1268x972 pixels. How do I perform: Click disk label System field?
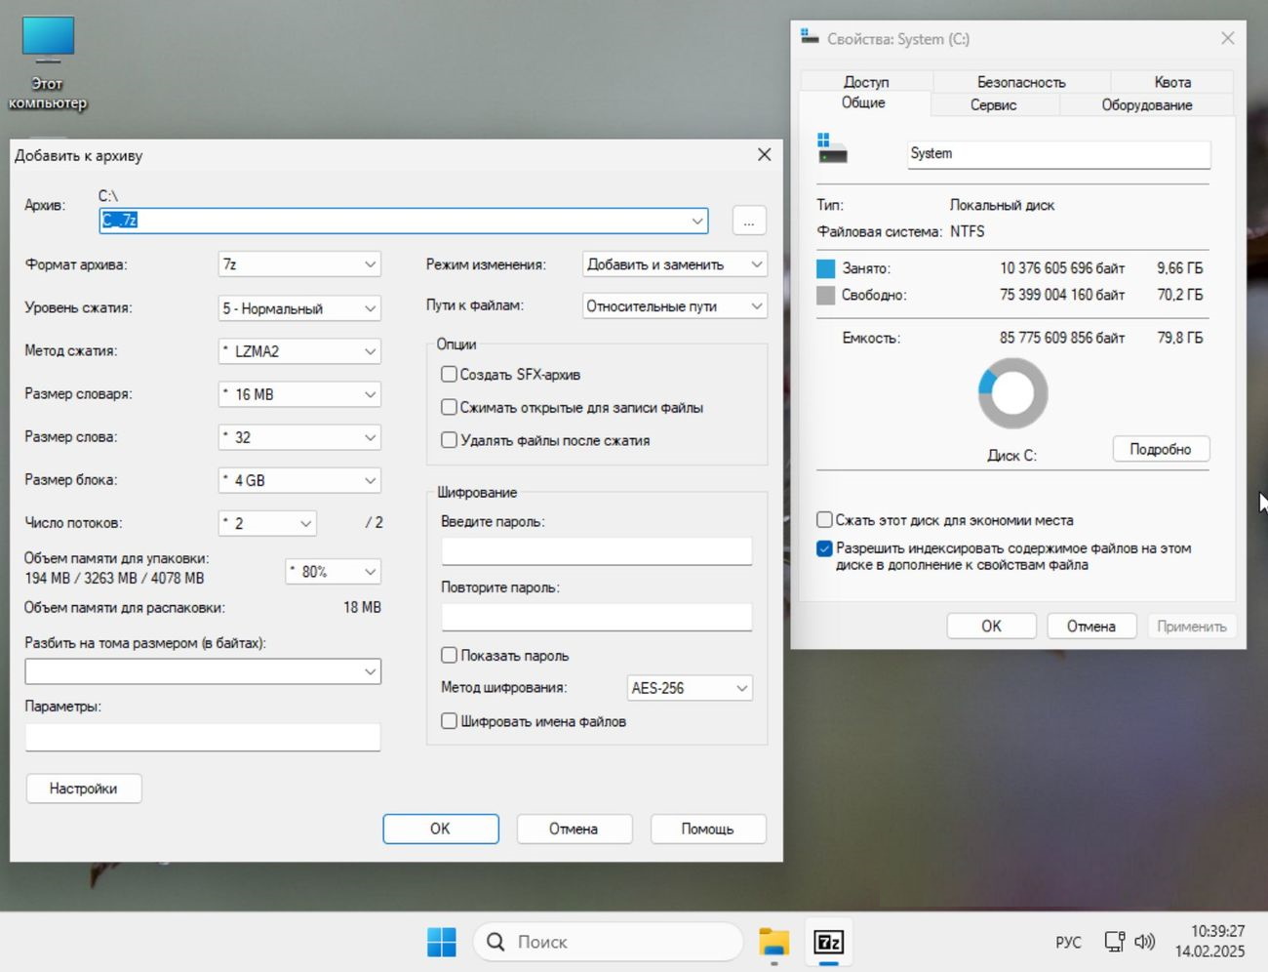click(1059, 154)
